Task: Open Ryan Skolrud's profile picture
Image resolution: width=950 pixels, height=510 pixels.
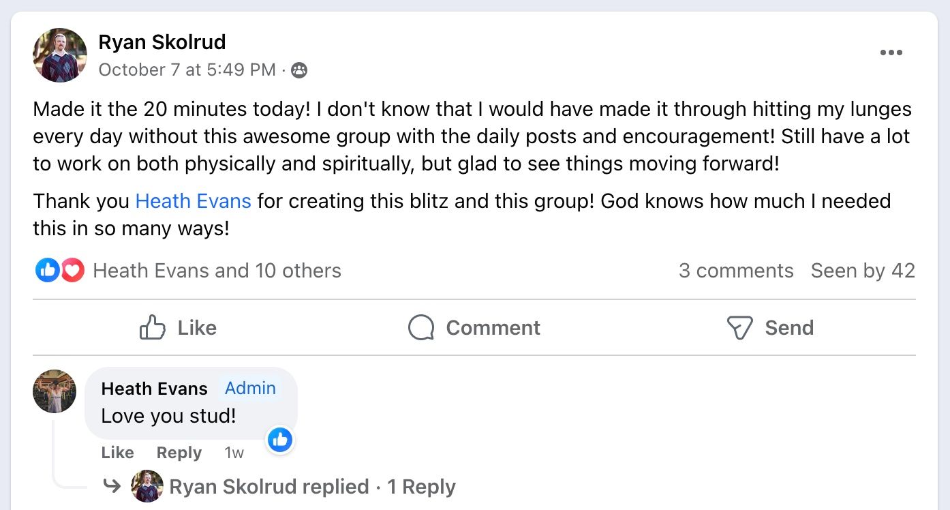Action: (x=60, y=55)
